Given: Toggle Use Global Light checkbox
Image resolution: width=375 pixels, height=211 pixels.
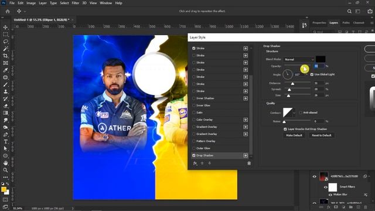Looking at the screenshot, I should pos(312,74).
